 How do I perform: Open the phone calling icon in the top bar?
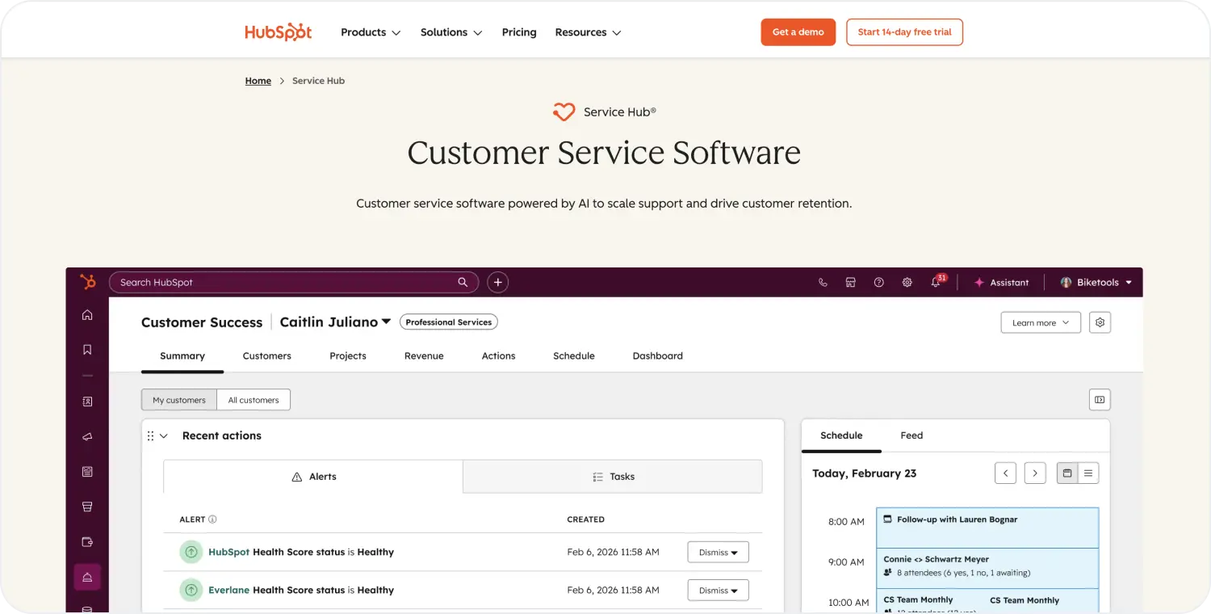(823, 282)
